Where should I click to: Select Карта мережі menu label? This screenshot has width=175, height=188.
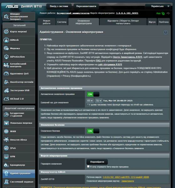point(19,32)
